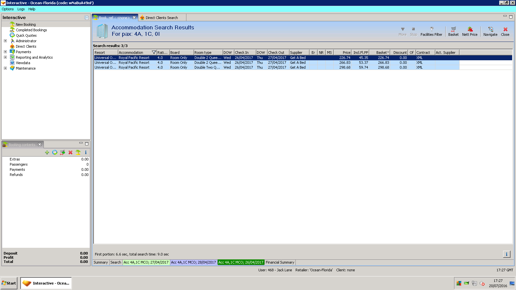Minimize the Booking contents panel
The width and height of the screenshot is (516, 290).
pos(81,143)
